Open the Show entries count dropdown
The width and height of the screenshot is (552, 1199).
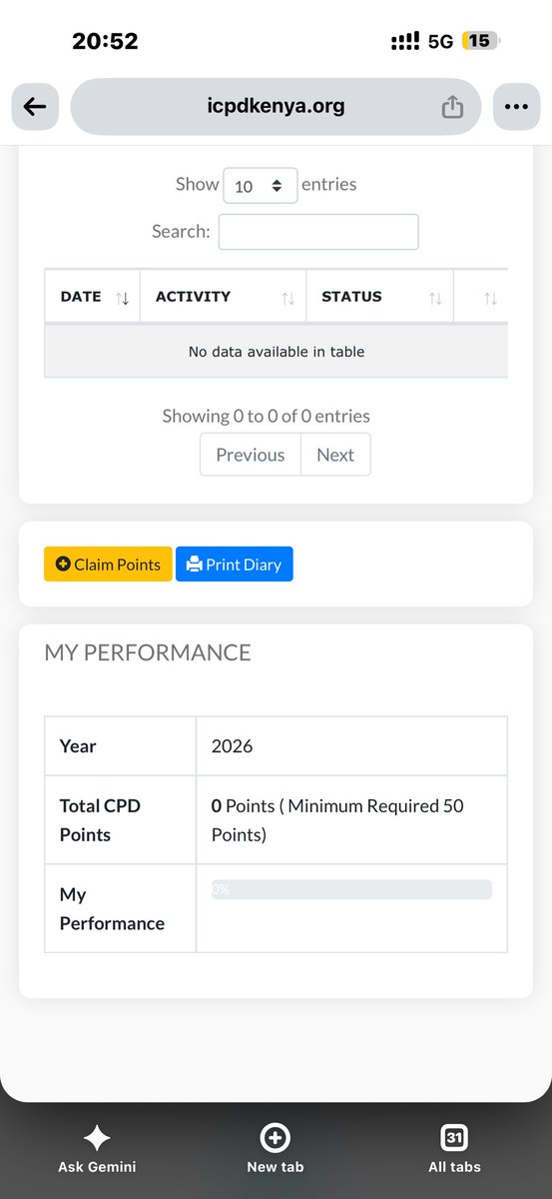(261, 186)
